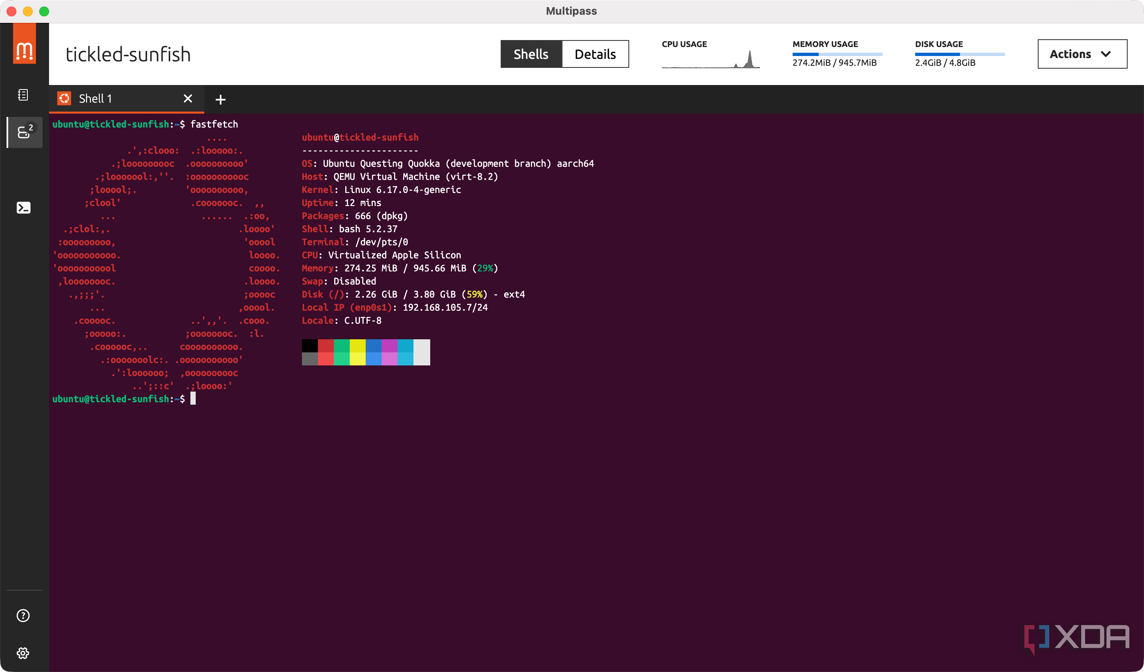This screenshot has width=1144, height=672.
Task: Click the OS line Ubuntu Questing Quokka
Action: (x=448, y=164)
